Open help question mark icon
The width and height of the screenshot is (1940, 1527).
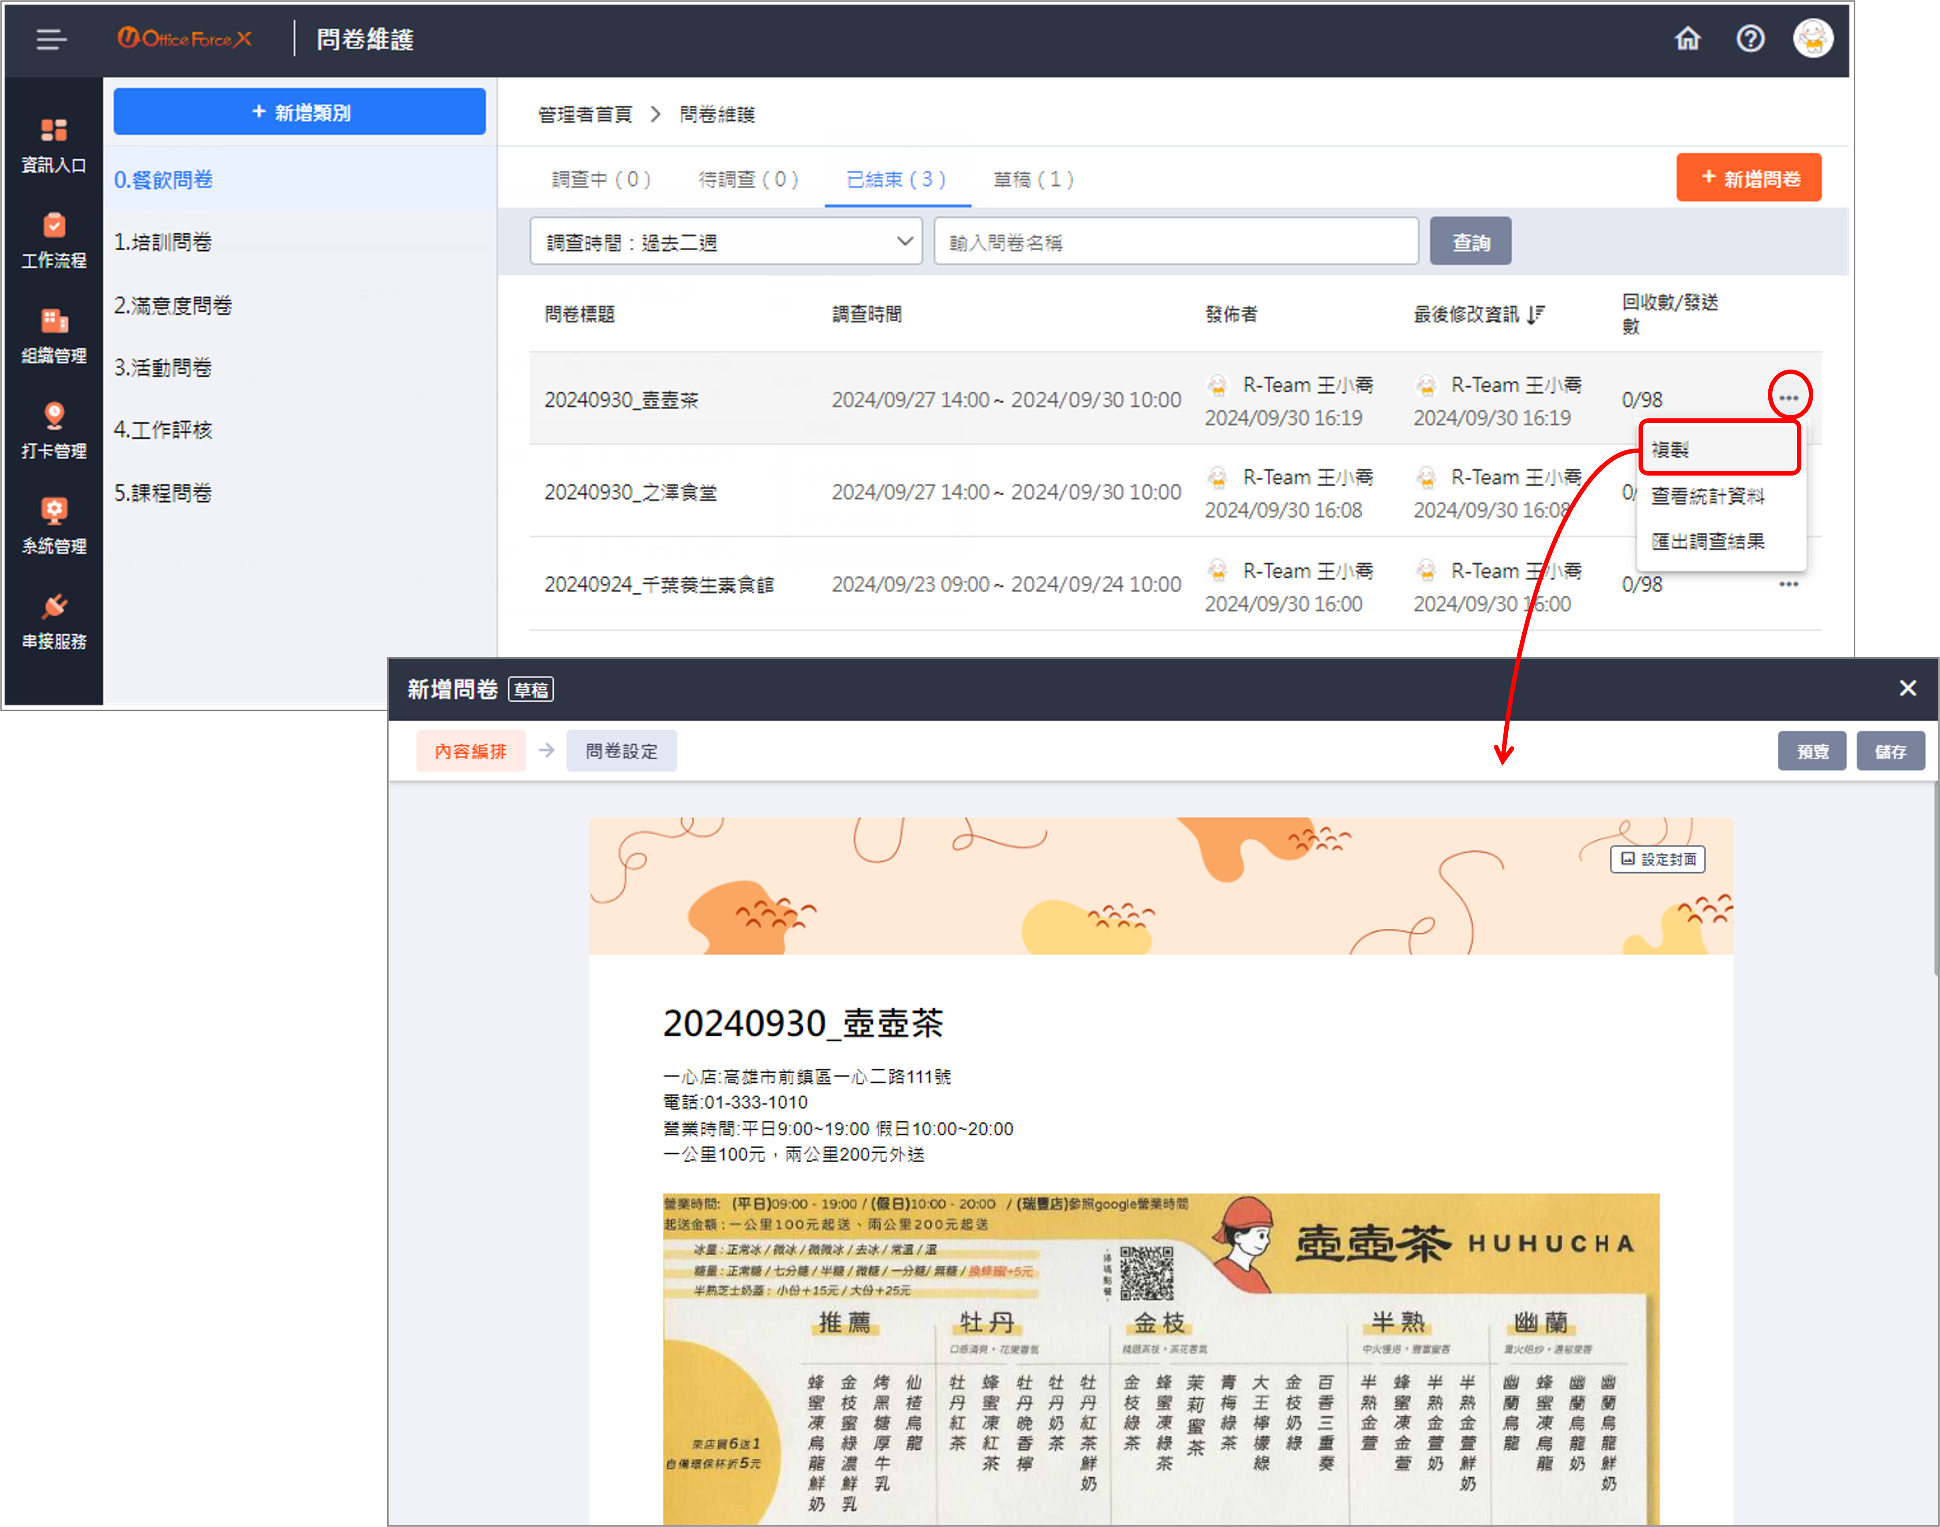pyautogui.click(x=1750, y=38)
